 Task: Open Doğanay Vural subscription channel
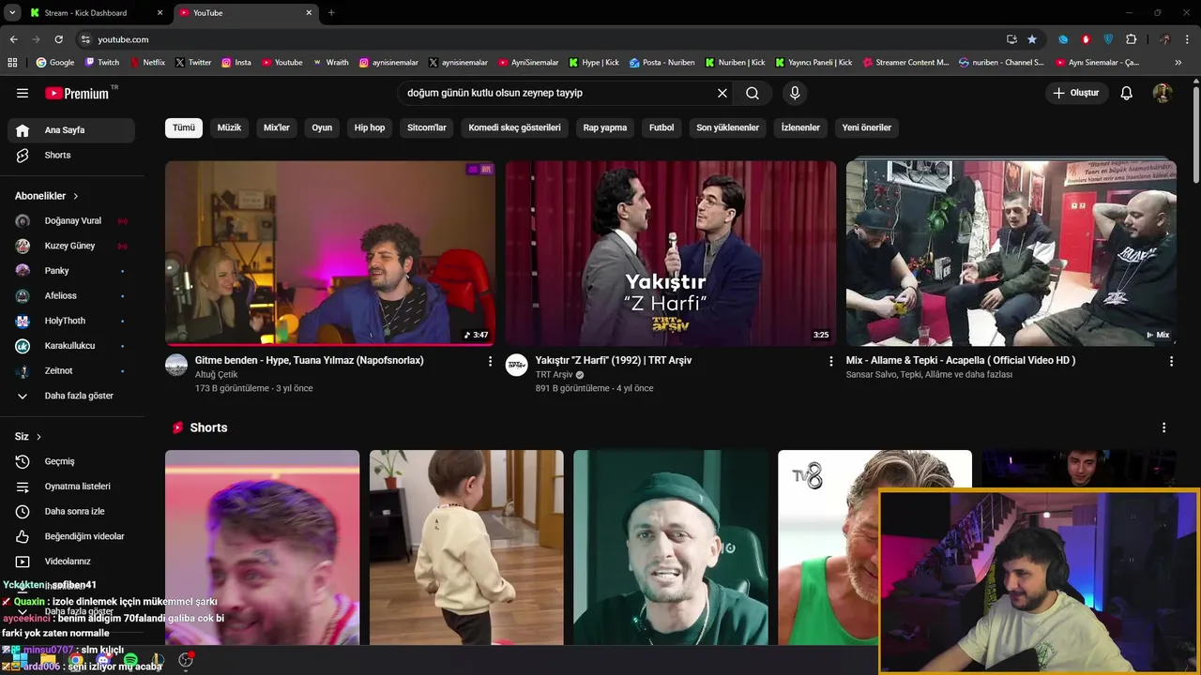tap(71, 221)
